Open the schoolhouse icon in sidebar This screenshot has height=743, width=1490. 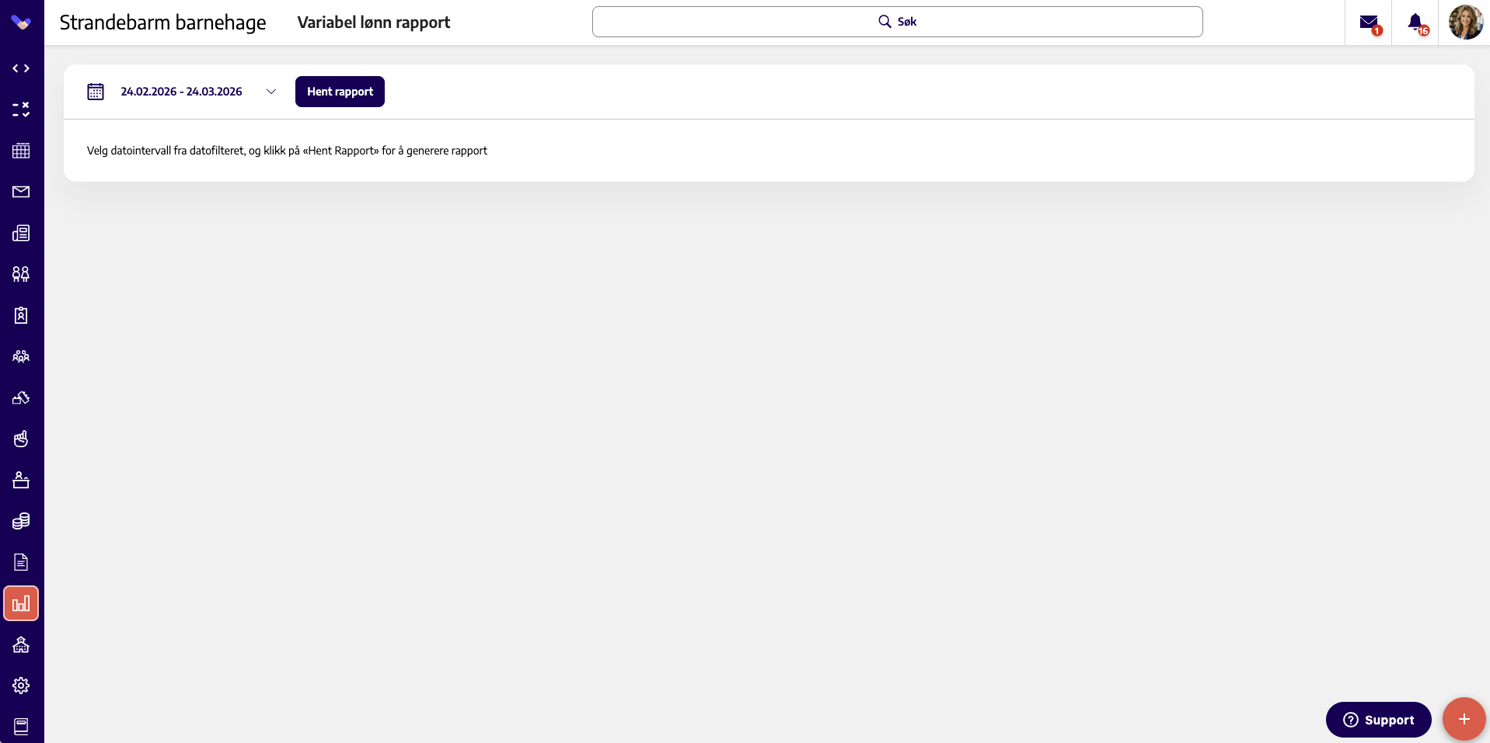point(21,644)
